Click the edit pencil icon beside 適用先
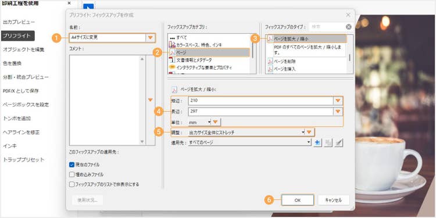This screenshot has height=218, width=436. click(339, 142)
